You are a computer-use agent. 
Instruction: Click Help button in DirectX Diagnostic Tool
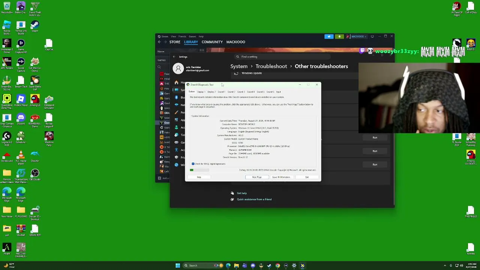click(x=199, y=177)
